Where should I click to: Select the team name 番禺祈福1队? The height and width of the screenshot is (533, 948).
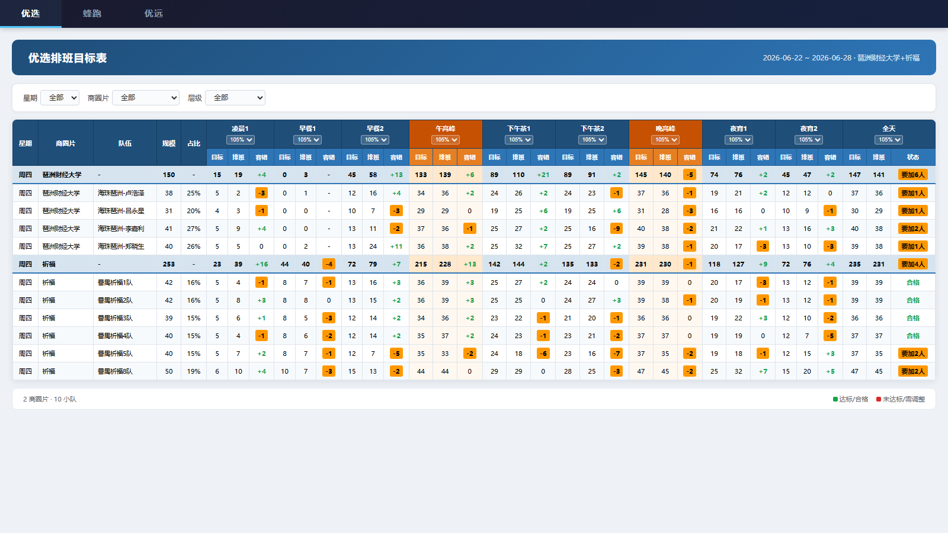click(x=115, y=282)
